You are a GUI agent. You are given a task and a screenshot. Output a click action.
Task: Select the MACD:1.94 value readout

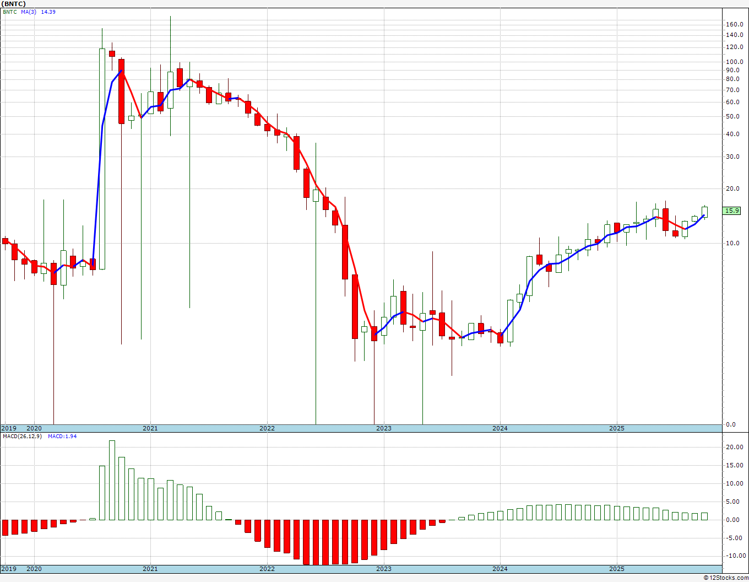(x=62, y=436)
